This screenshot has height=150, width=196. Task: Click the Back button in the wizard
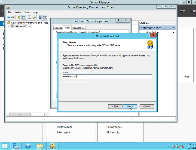click(x=115, y=107)
